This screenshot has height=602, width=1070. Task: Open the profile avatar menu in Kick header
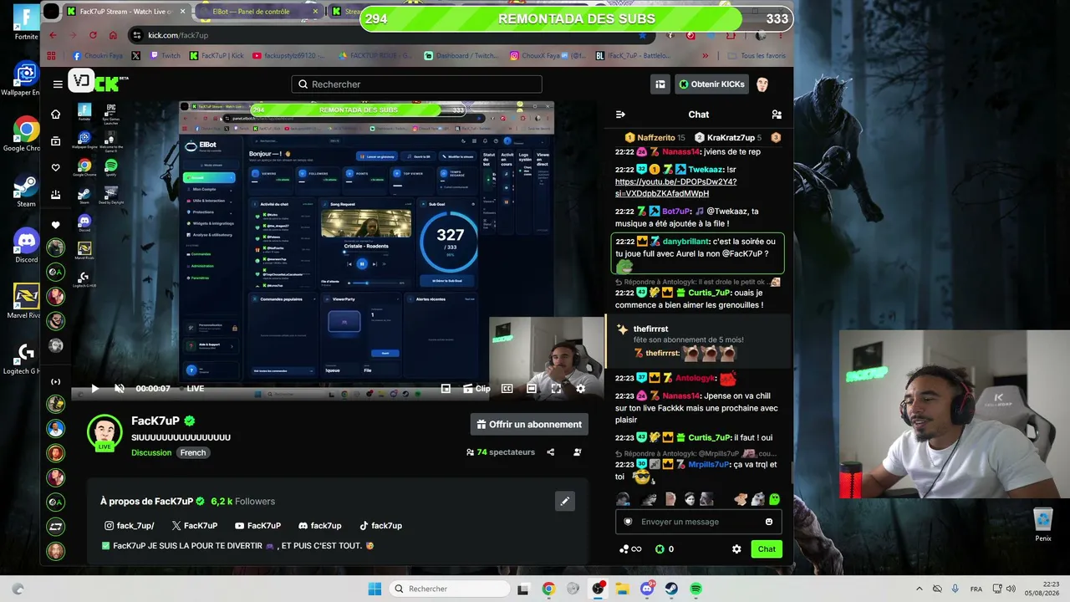[x=762, y=84]
